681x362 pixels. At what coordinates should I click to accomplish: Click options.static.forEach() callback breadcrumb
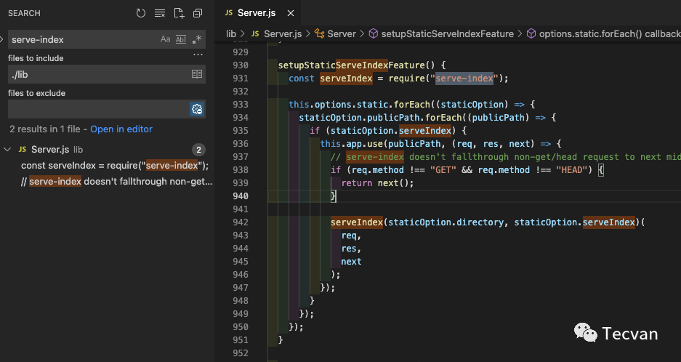[610, 34]
